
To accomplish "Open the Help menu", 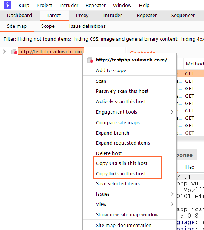I will point(144,6).
